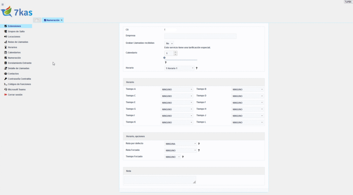Viewport: 353px width, 195px height.
Task: Open the Horarios hourglass icon
Action: pyautogui.click(x=6, y=47)
